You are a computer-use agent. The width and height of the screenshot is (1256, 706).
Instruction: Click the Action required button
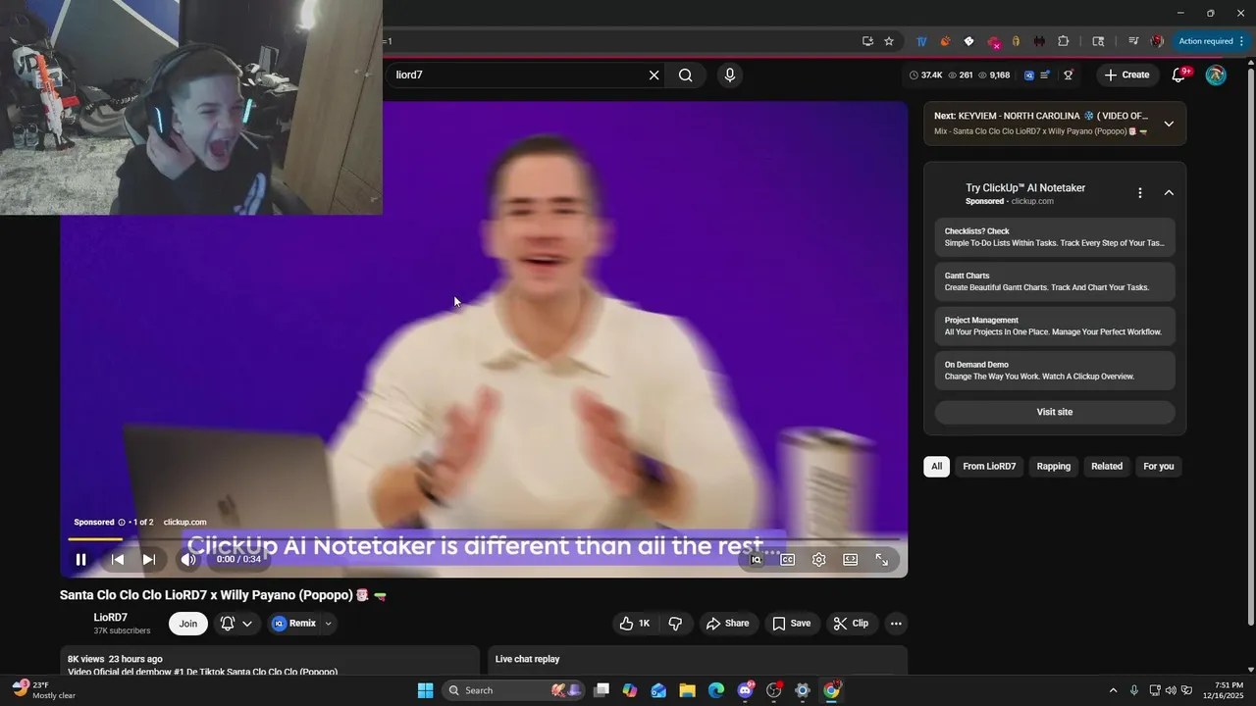tap(1211, 41)
